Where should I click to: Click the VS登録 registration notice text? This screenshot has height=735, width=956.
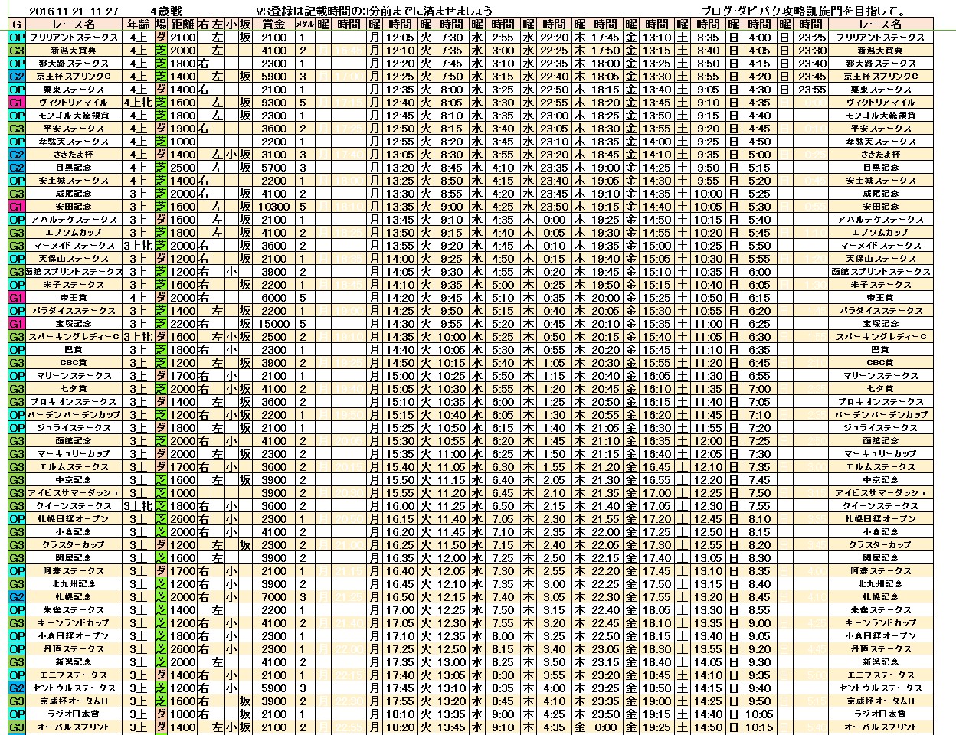375,11
